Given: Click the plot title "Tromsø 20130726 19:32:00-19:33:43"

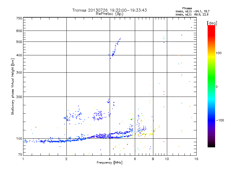Looking at the screenshot, I should coord(109,10).
